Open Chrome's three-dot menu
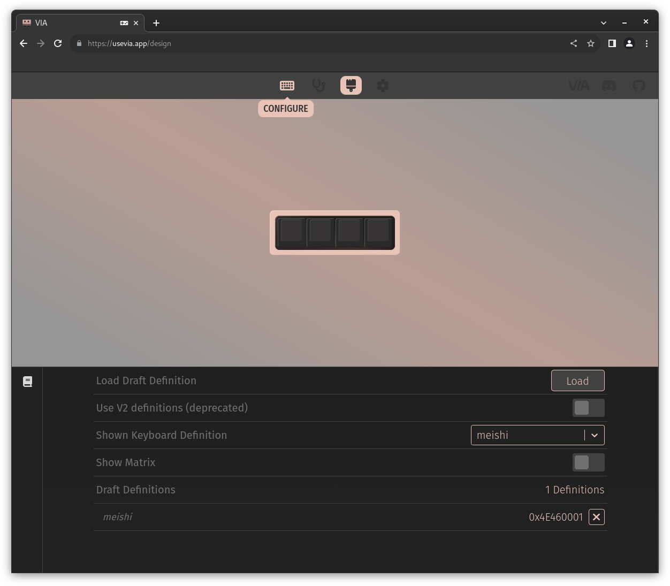 click(646, 43)
